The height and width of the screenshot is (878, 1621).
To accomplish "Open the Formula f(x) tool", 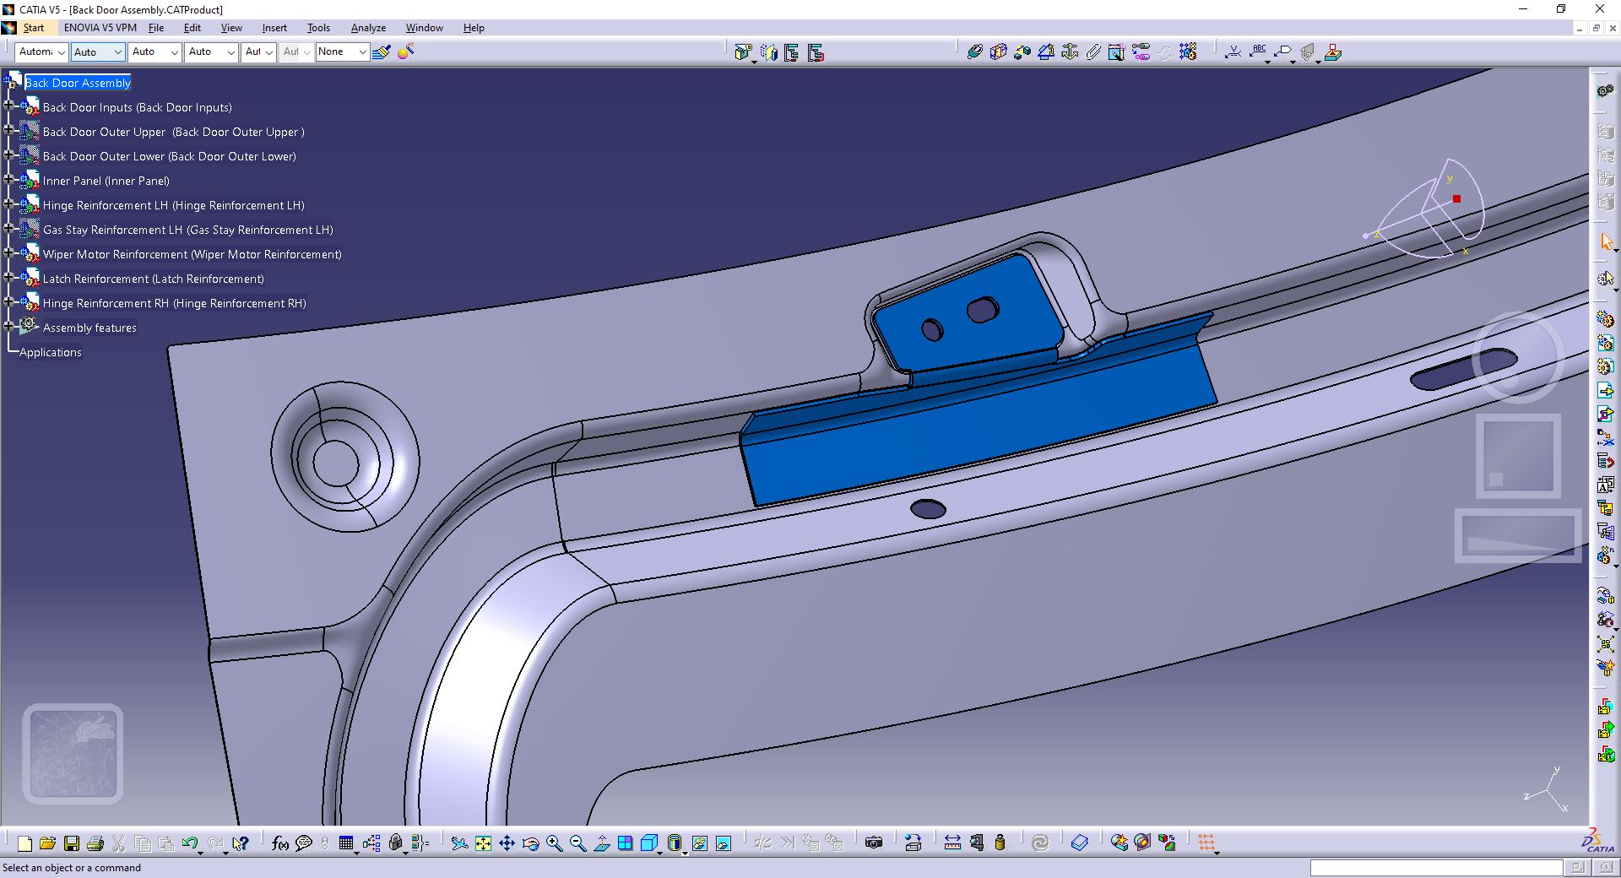I will click(x=280, y=843).
